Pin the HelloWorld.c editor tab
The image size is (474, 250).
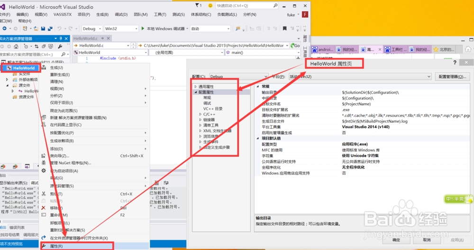pos(102,38)
